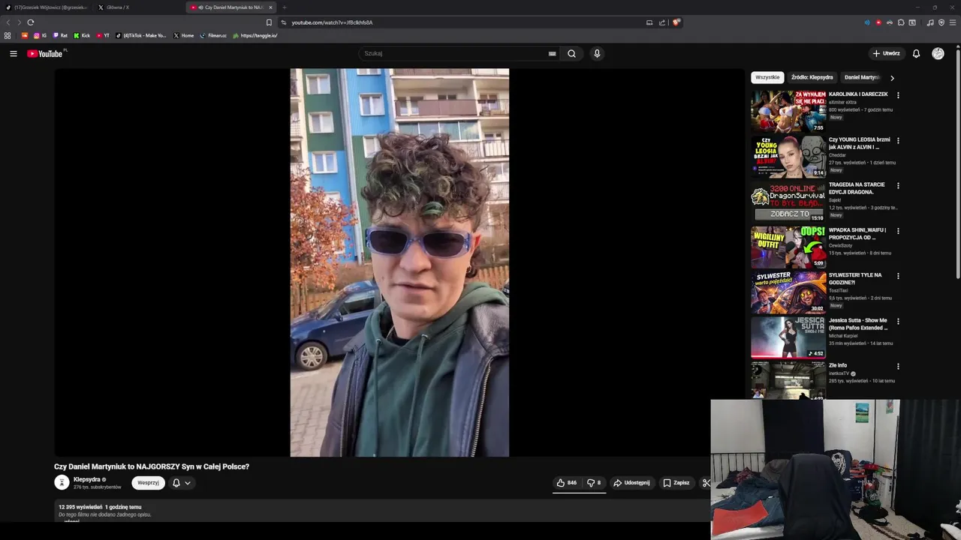Open the browser main menu
This screenshot has width=961, height=540.
coord(953,22)
